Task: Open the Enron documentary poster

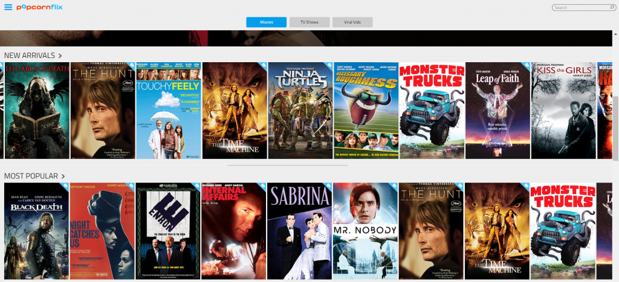Action: click(x=168, y=231)
